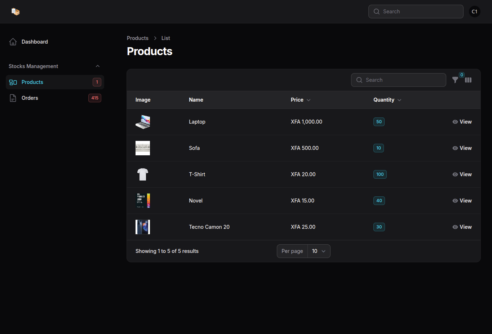View the Sofa product
The width and height of the screenshot is (492, 334).
tap(462, 148)
